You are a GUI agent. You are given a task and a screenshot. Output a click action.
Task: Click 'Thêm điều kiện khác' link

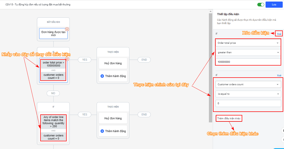click(229, 119)
